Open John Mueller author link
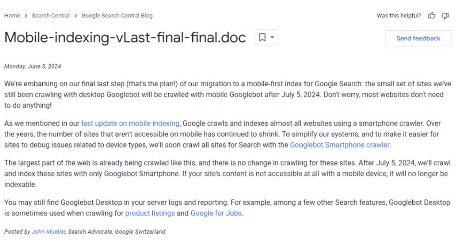 click(49, 232)
